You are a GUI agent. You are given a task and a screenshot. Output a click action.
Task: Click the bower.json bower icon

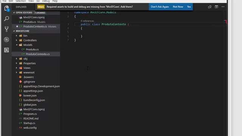[20, 96]
